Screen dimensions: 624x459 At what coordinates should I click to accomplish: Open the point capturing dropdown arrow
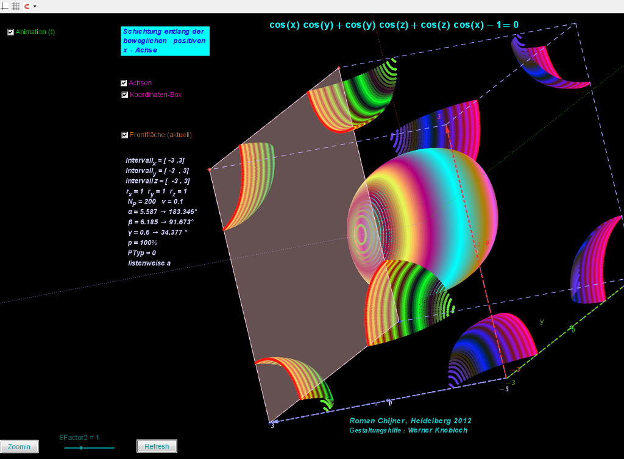[x=35, y=6]
